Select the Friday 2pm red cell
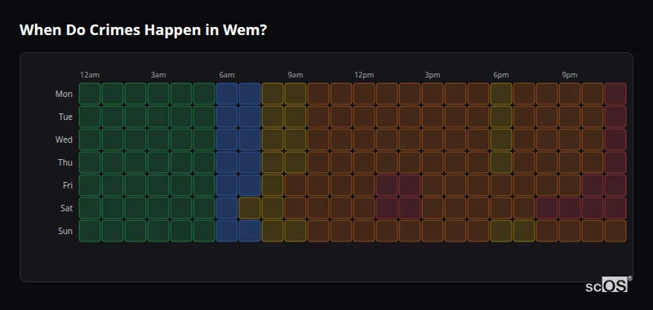The image size is (653, 310). (410, 185)
